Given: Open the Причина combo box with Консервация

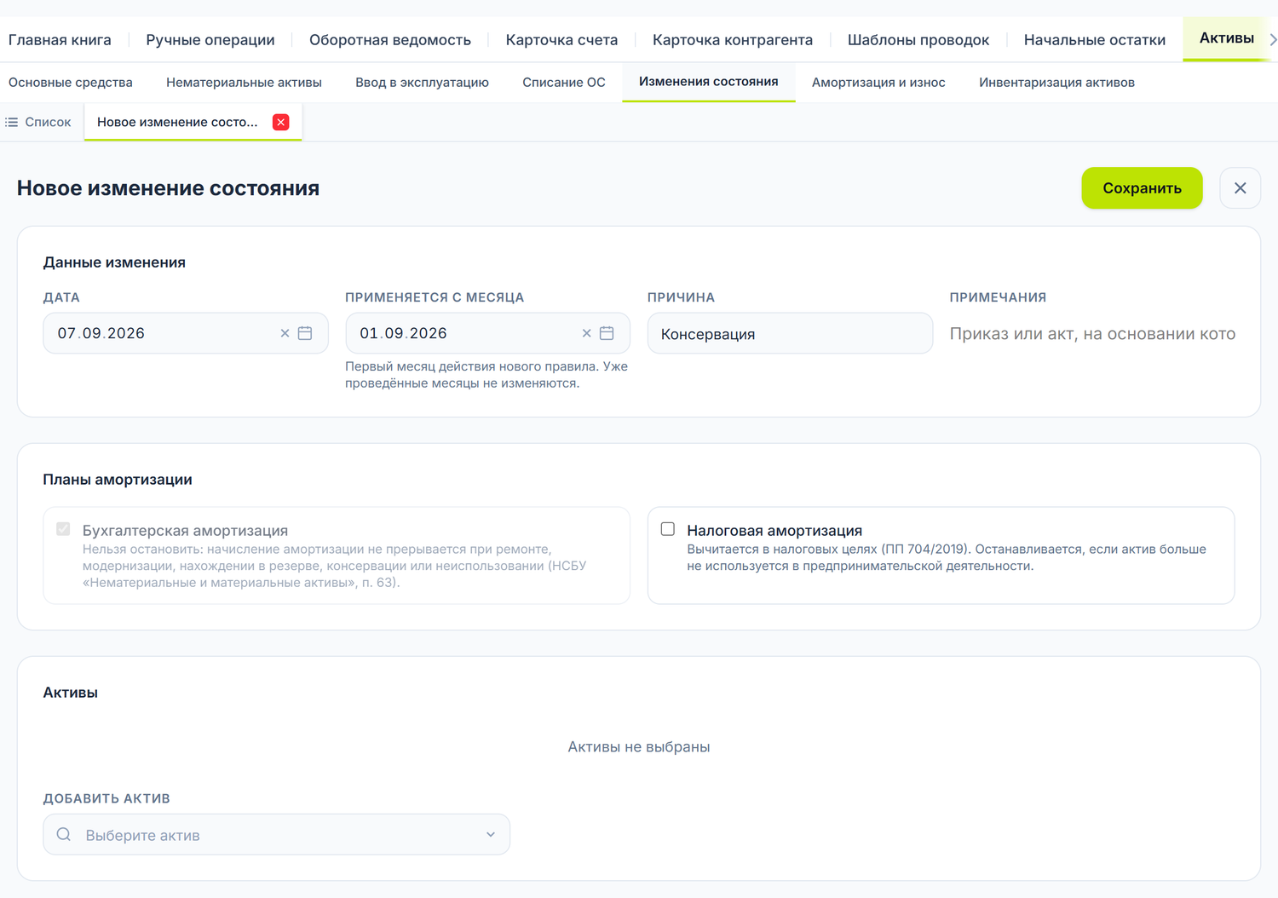Looking at the screenshot, I should pyautogui.click(x=790, y=333).
